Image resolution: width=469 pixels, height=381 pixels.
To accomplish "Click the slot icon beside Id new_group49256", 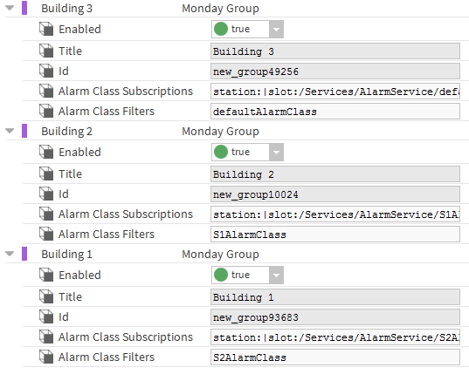I will (46, 71).
